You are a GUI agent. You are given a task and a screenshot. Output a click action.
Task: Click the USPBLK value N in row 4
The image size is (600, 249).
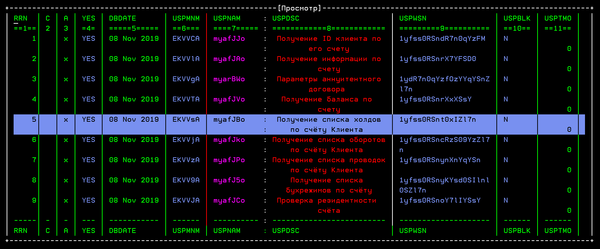pyautogui.click(x=506, y=99)
